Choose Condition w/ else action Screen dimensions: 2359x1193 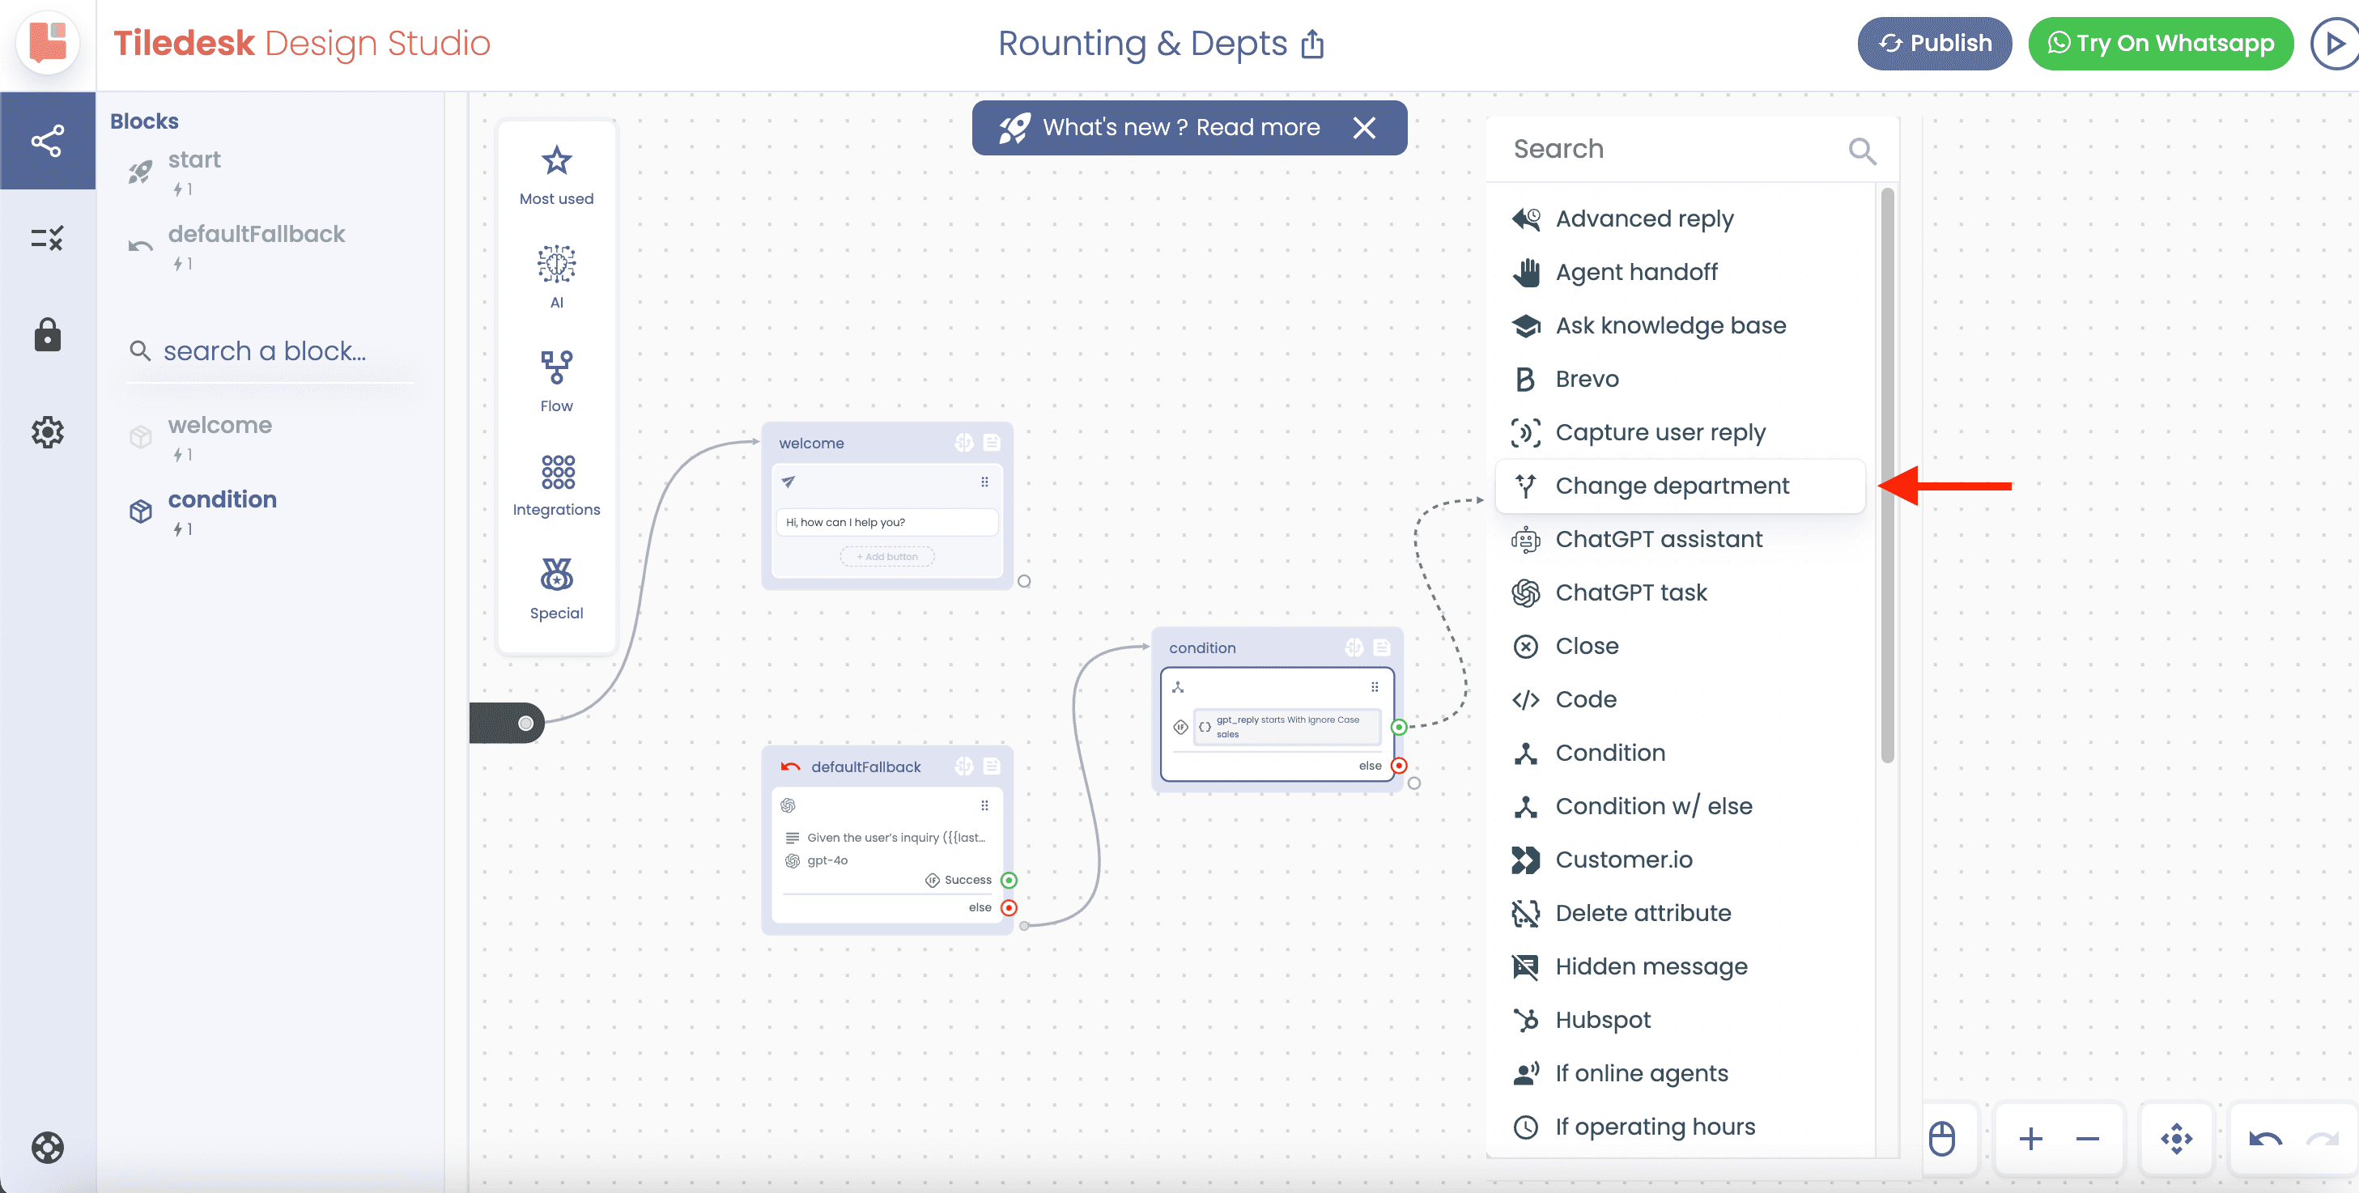pos(1680,805)
